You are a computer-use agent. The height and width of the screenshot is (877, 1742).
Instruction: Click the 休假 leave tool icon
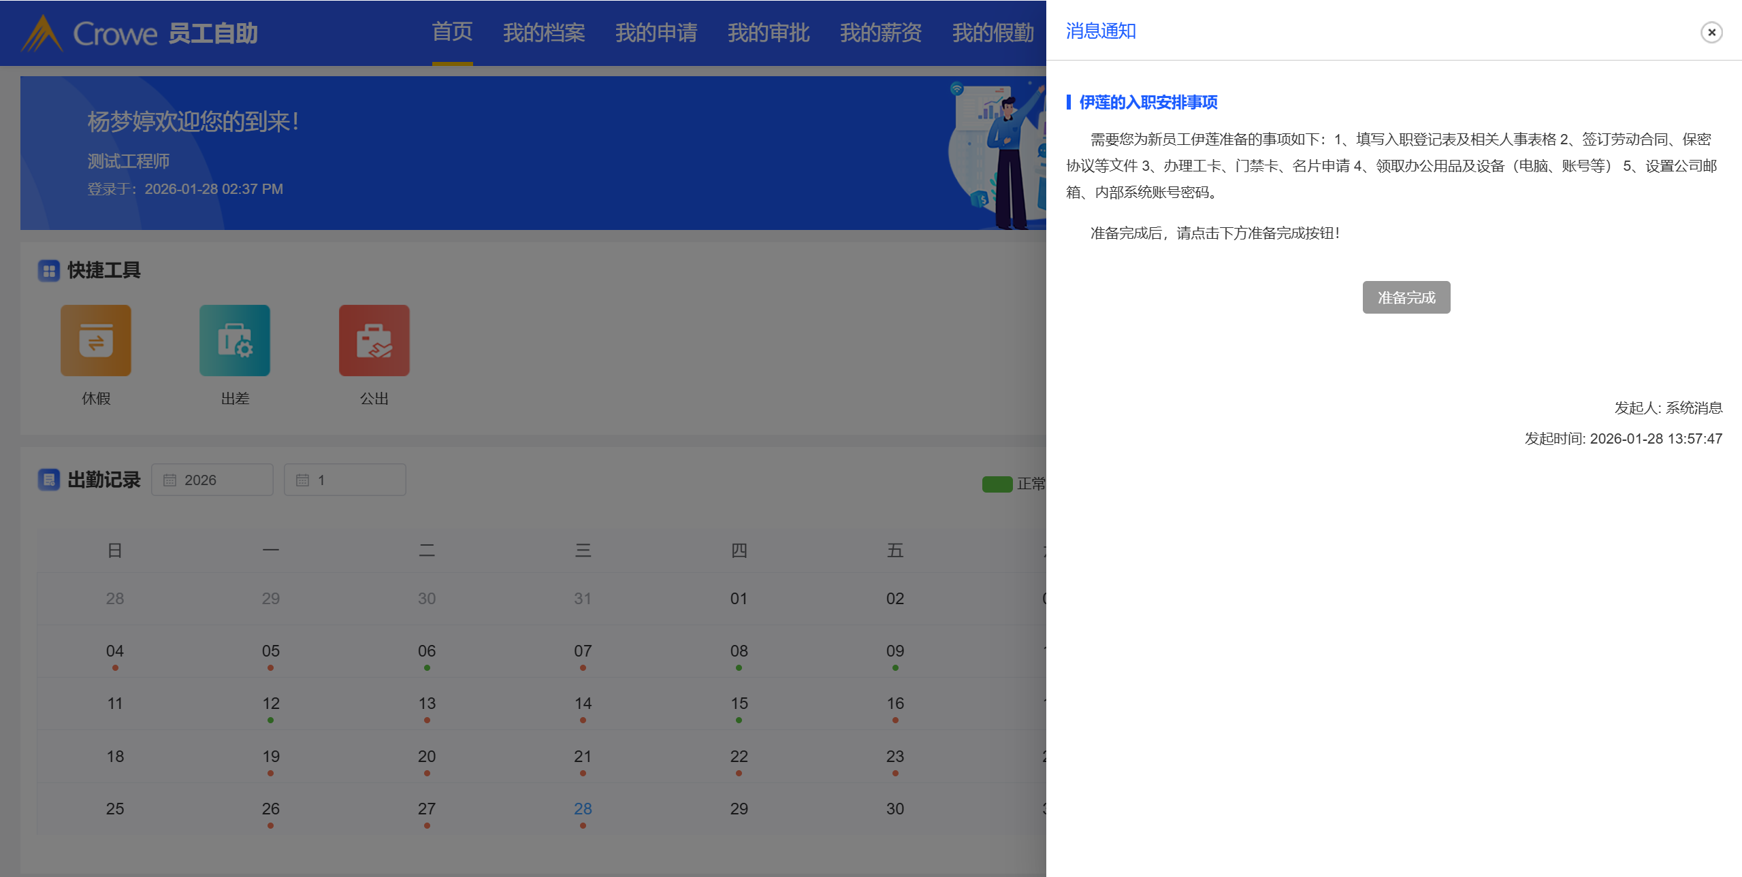click(x=95, y=340)
